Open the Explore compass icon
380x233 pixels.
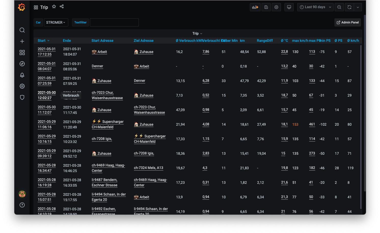22,64
